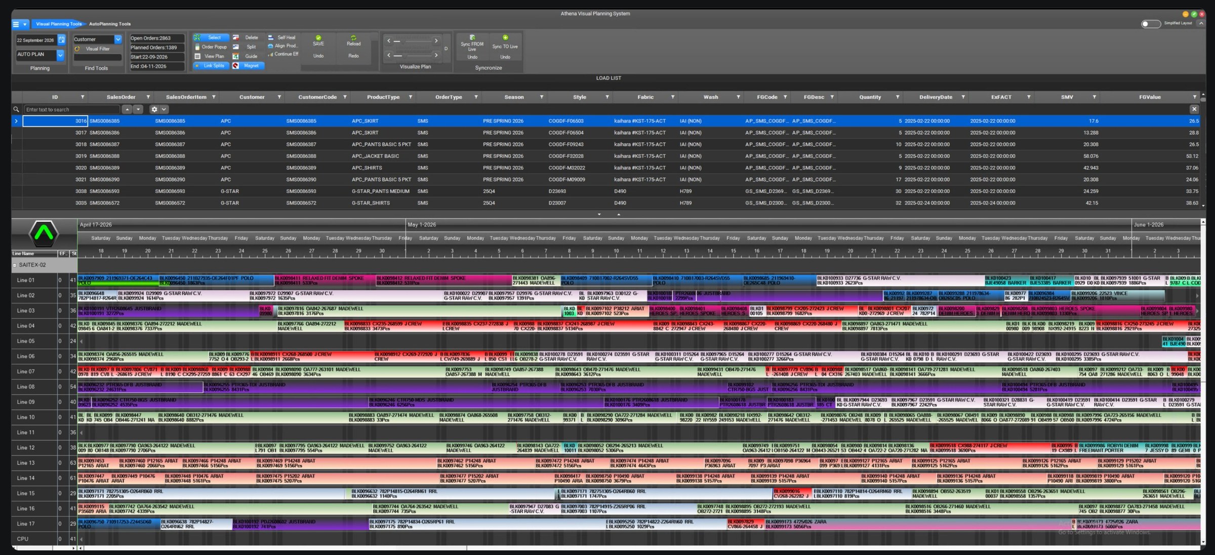Click Continue Eff tool
Screen dimensions: 1215x555
coord(282,54)
